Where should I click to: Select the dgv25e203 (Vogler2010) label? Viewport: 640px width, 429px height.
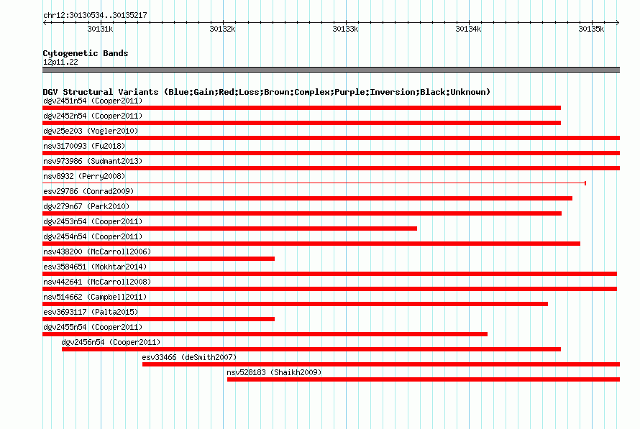(91, 131)
